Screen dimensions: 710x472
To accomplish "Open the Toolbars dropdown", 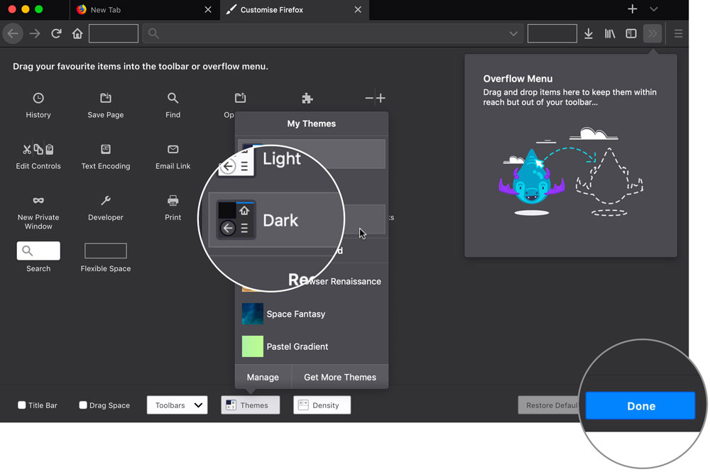I will coord(177,405).
